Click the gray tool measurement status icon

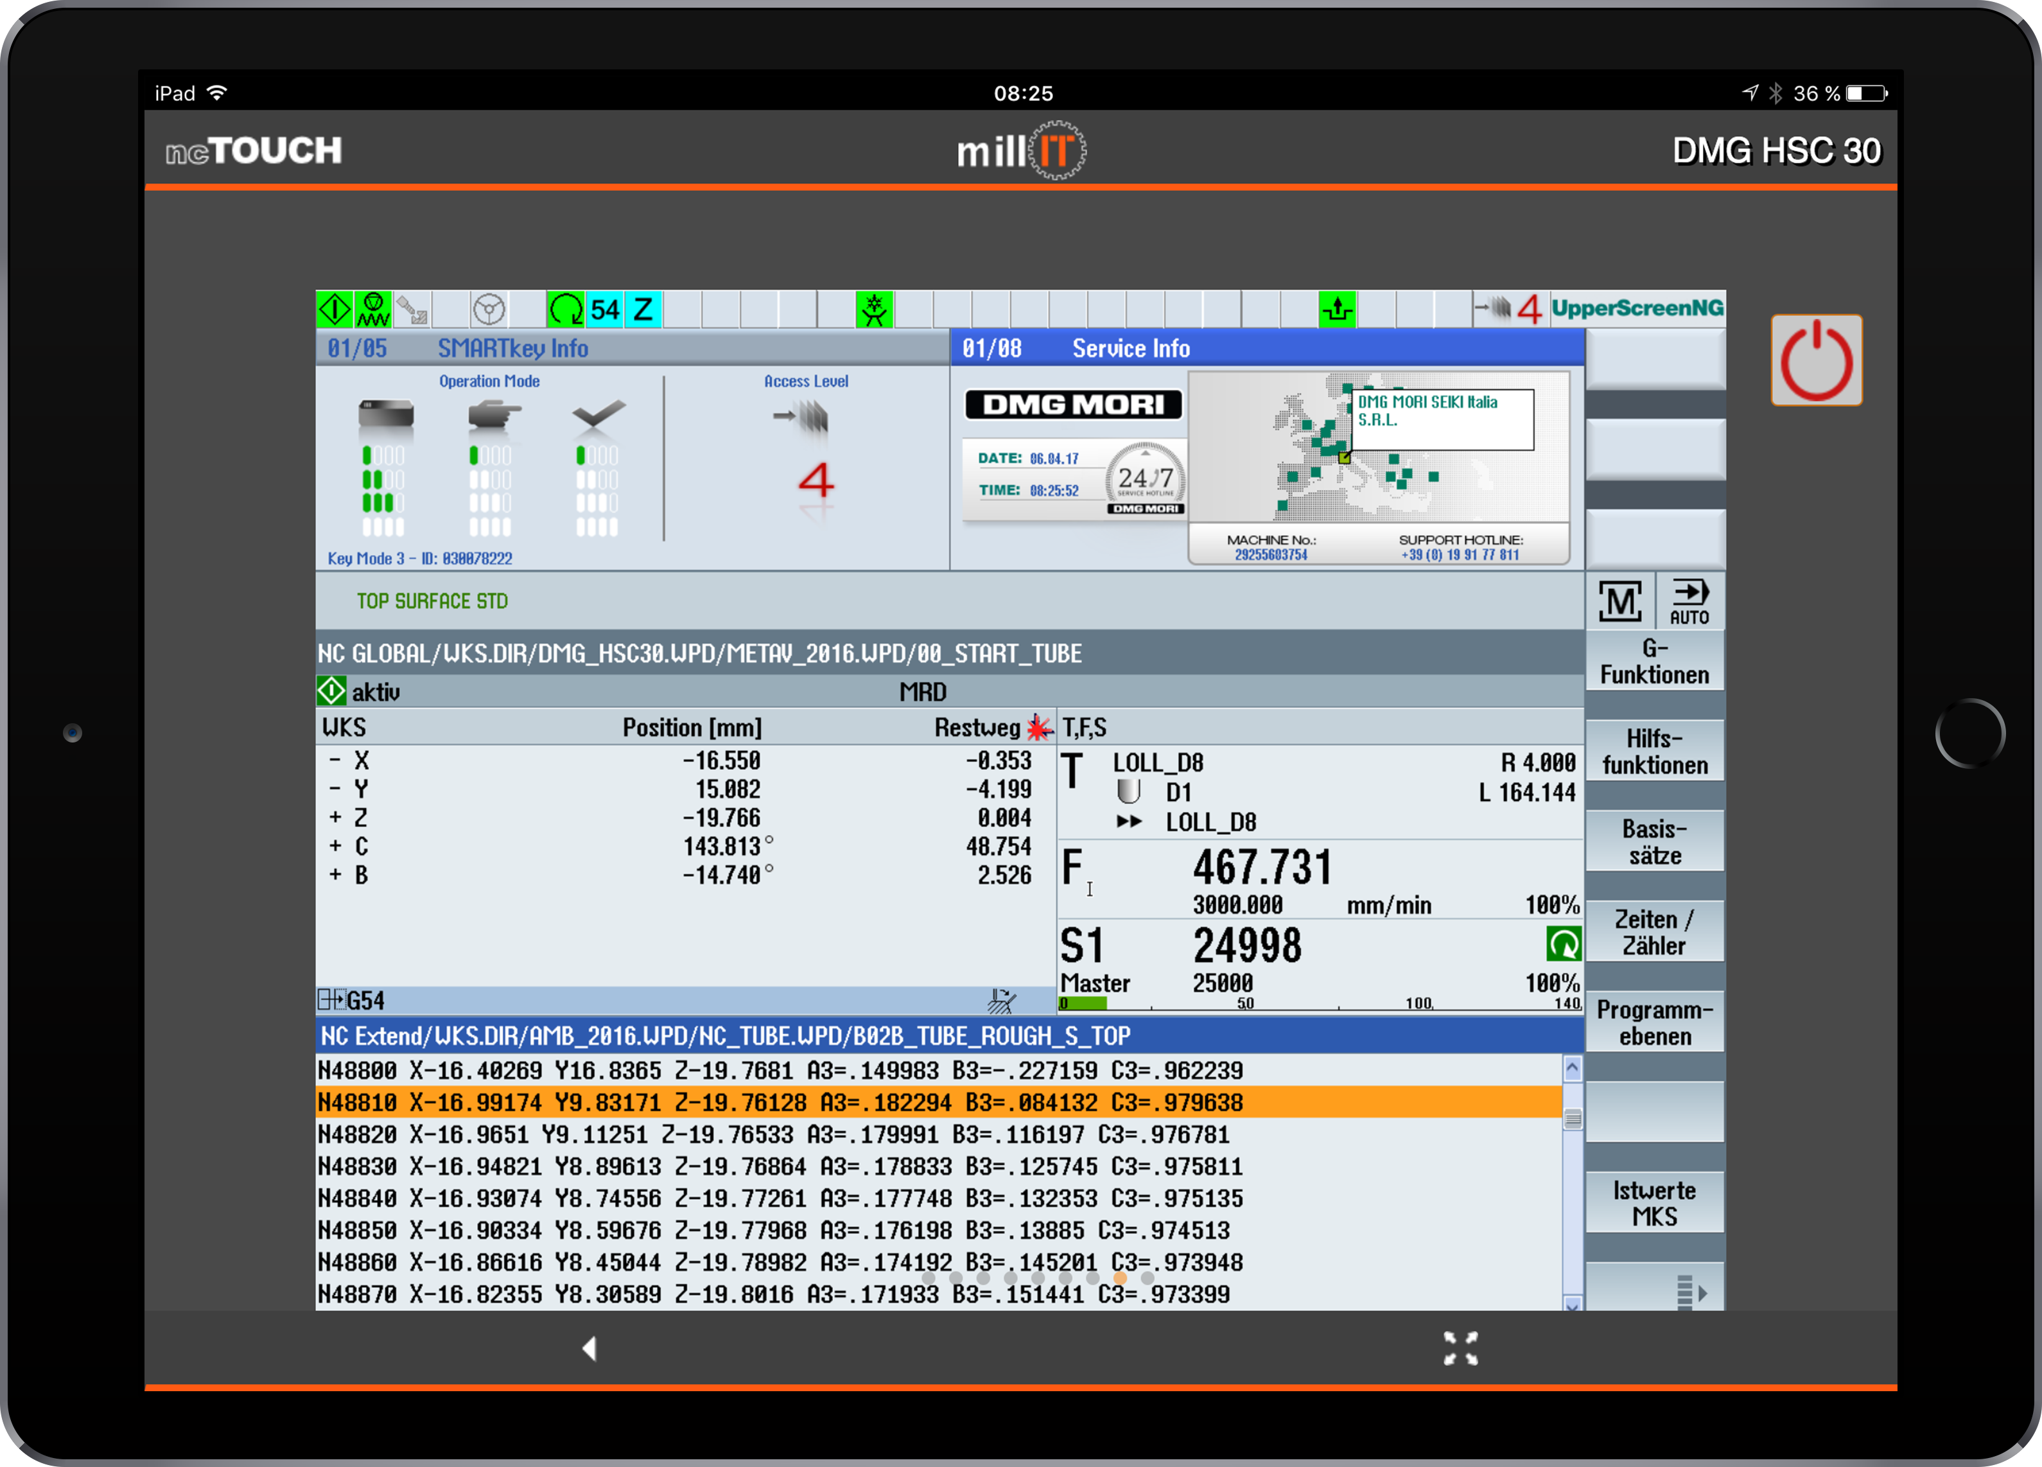tap(412, 310)
